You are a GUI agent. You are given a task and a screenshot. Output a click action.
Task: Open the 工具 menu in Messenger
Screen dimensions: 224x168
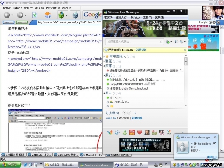point(147,17)
